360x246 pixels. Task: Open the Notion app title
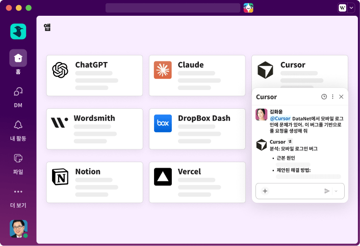click(x=88, y=171)
